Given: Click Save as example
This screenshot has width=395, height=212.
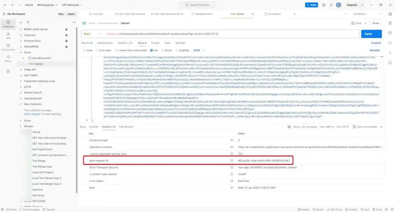Looking at the screenshot, I should pos(365,127).
